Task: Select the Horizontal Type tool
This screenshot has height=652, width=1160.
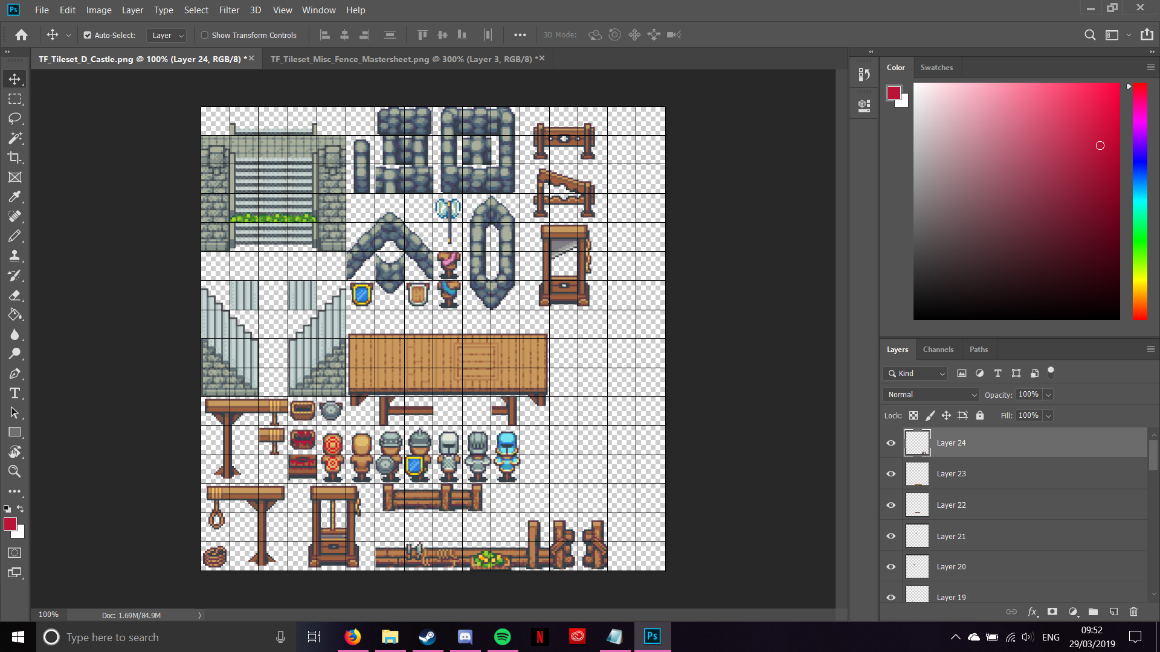Action: pos(14,394)
